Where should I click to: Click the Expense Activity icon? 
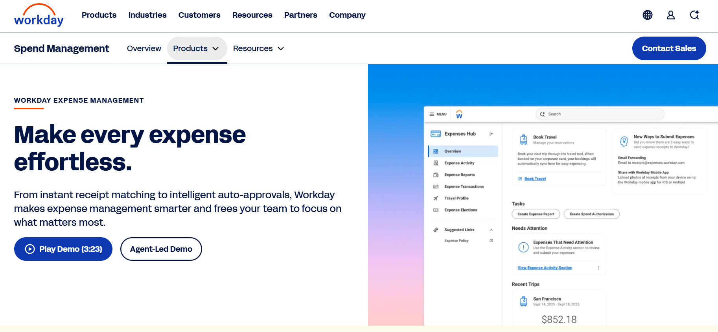[x=436, y=163]
